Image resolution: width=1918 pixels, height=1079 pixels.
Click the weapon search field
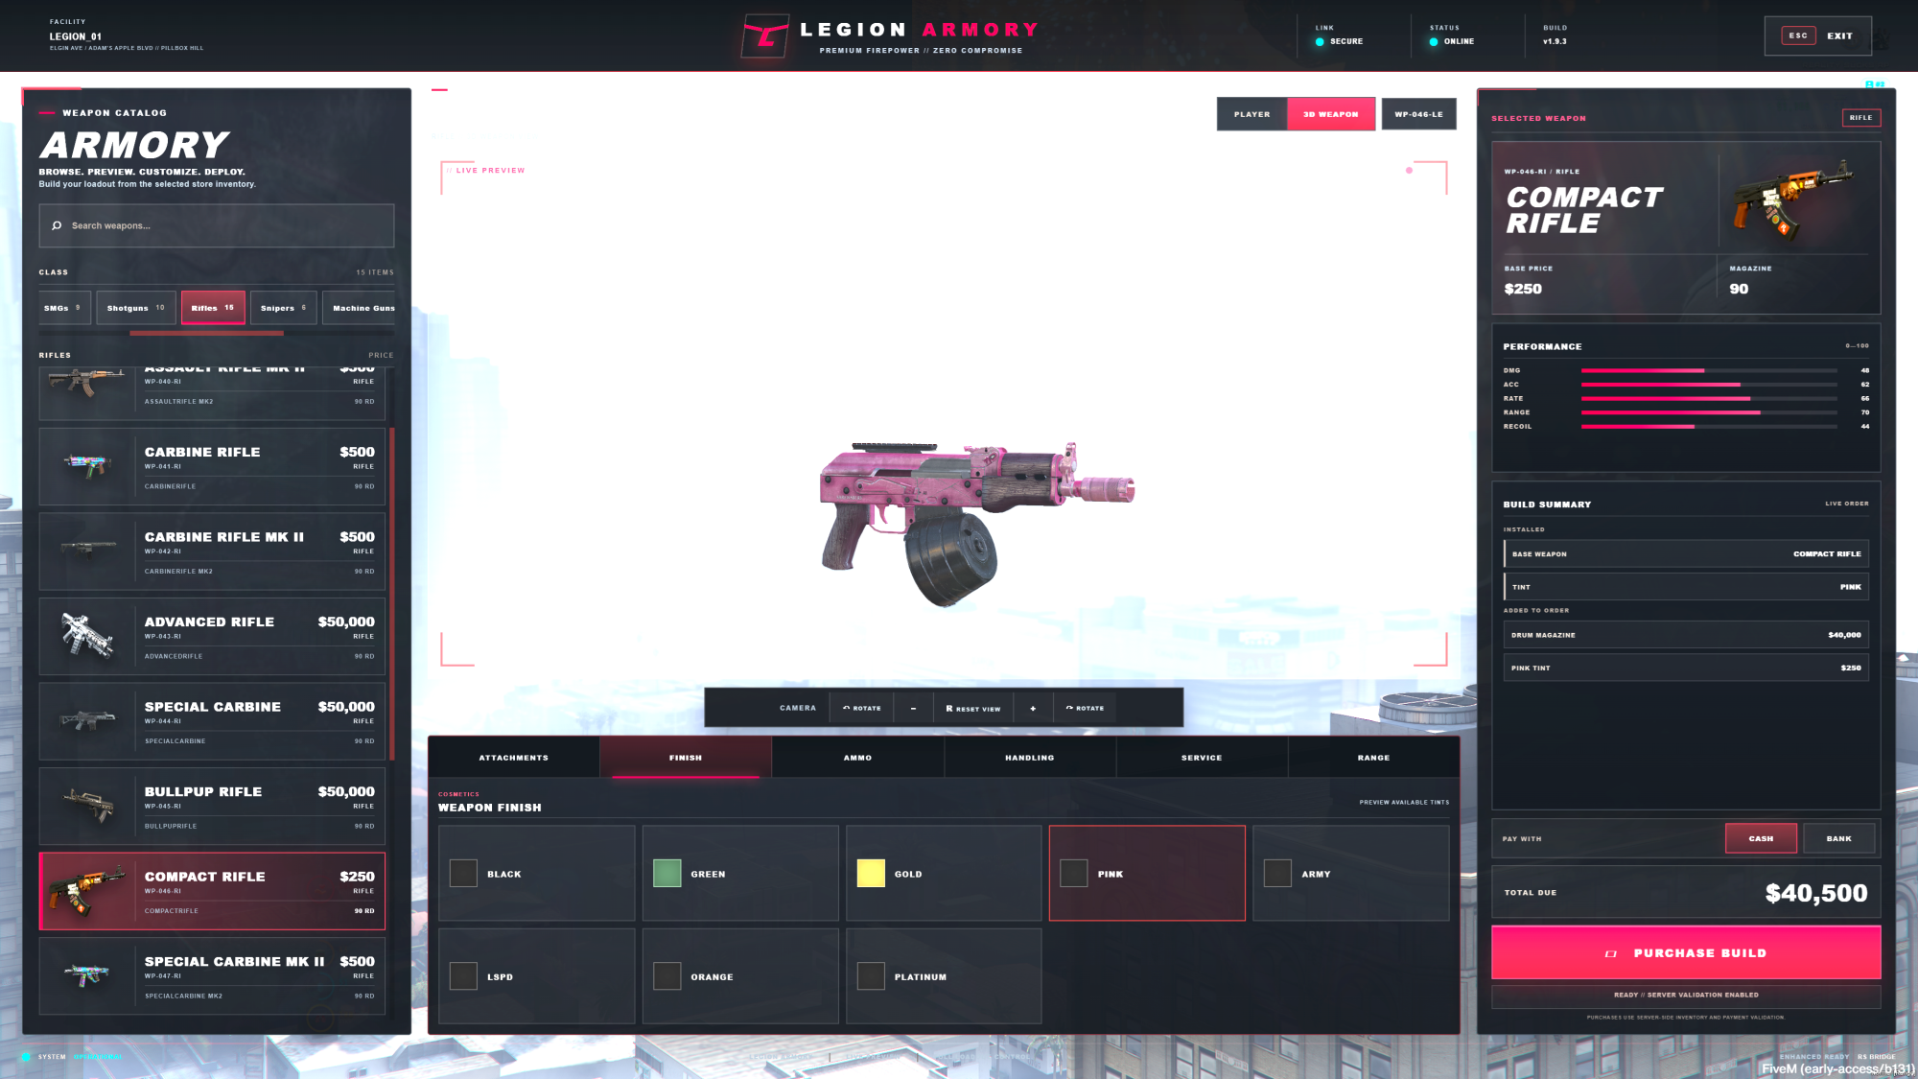pyautogui.click(x=217, y=225)
